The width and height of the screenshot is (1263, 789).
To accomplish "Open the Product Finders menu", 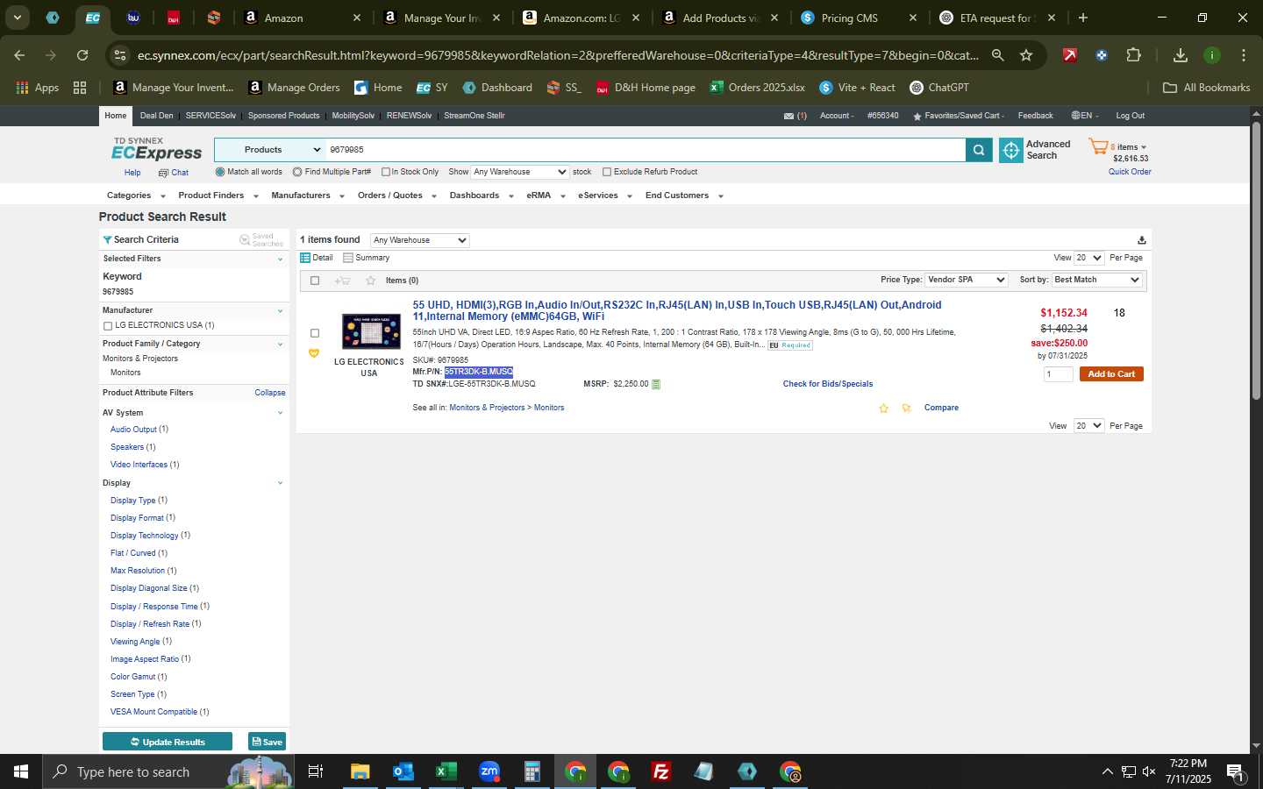I will (218, 195).
